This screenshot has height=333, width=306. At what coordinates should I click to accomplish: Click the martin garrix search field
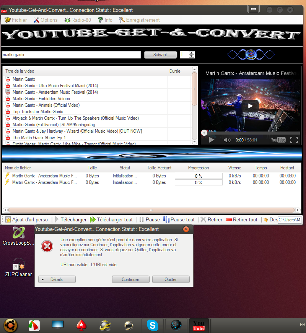click(x=72, y=55)
